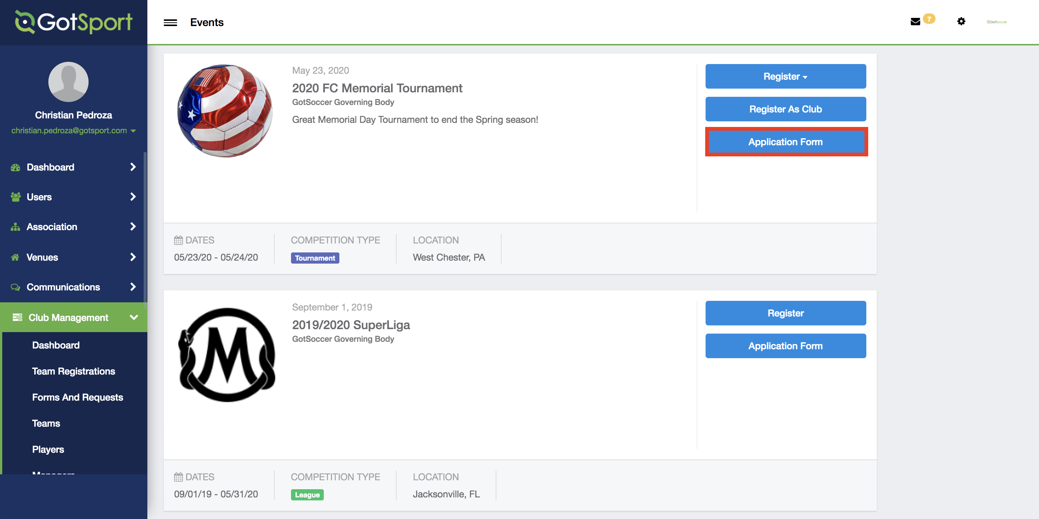Expand the Communications menu chevron
This screenshot has width=1039, height=519.
point(133,287)
